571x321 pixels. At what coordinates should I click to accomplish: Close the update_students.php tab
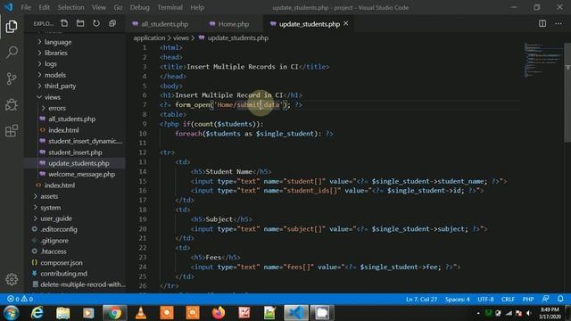point(346,24)
